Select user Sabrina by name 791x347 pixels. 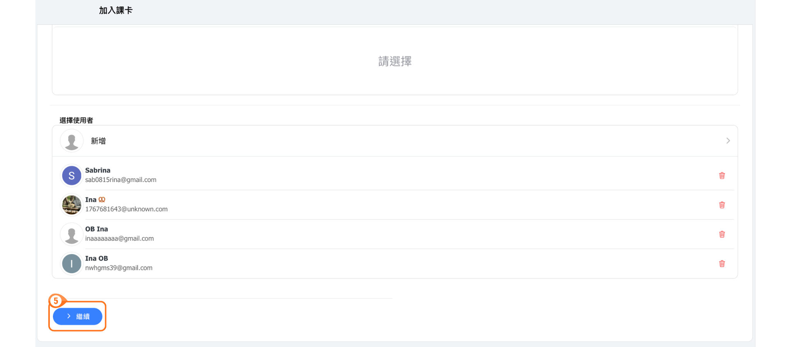(98, 170)
